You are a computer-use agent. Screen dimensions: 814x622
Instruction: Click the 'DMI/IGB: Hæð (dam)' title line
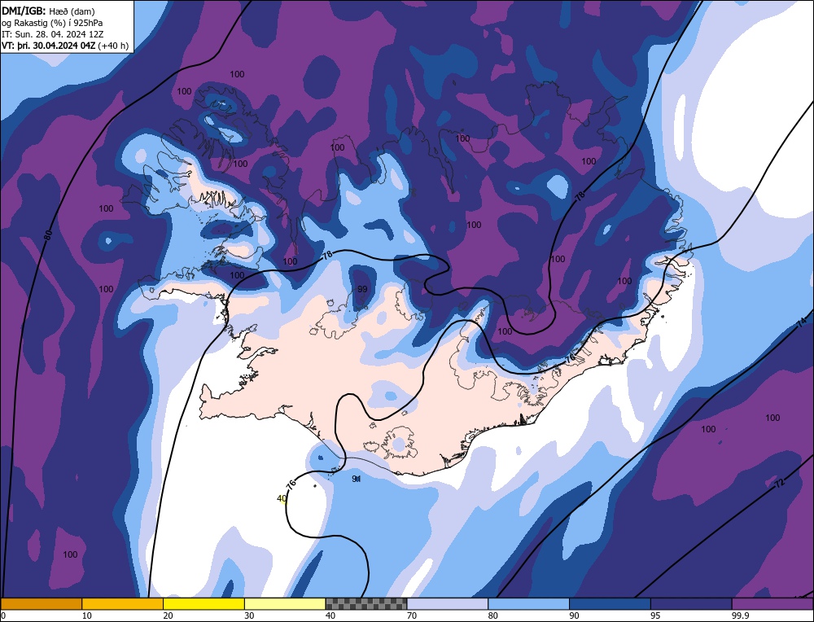click(x=48, y=11)
